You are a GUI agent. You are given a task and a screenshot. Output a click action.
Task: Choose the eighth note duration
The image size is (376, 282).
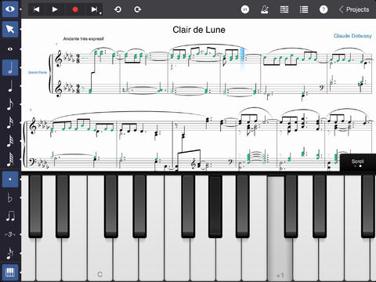coord(10,104)
